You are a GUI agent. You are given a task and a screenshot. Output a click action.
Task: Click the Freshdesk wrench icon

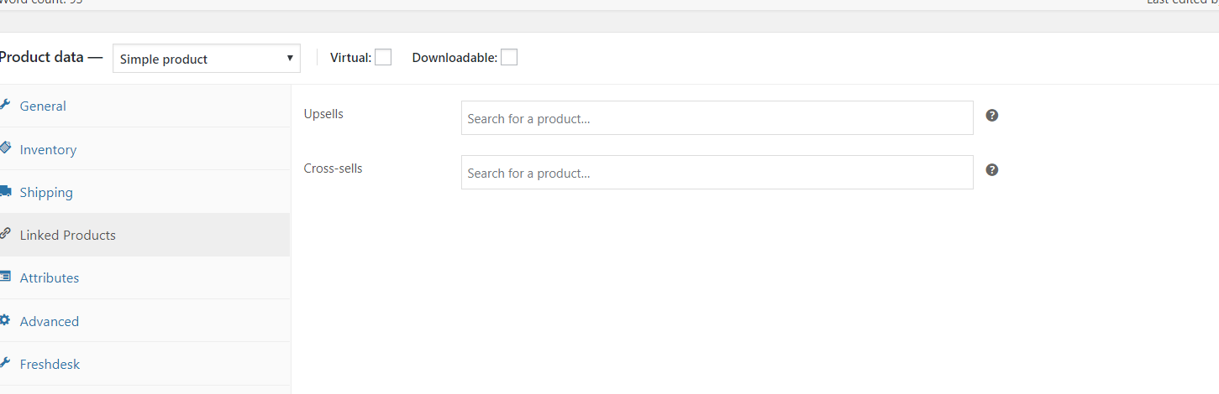5,363
